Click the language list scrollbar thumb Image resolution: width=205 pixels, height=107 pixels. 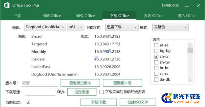(190, 50)
